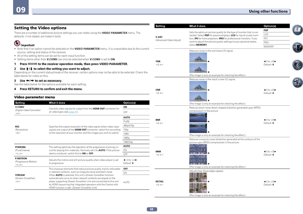Viewport: 303px width, 214px height.
Task: Click the bottom castle example image in the YNR row
Action: [198, 68]
